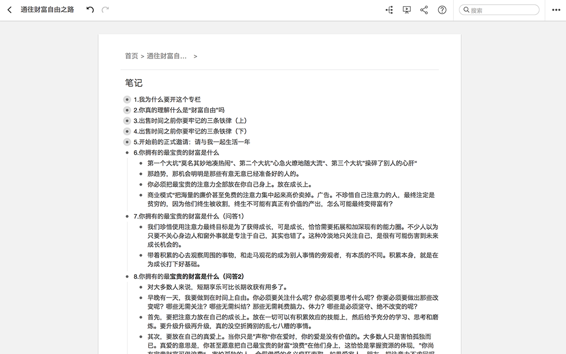The width and height of the screenshot is (566, 354).
Task: Navigate to 首页 breadcrumb link
Action: (132, 56)
